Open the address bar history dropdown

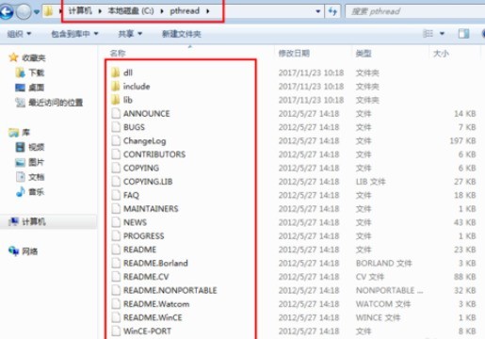[x=318, y=11]
